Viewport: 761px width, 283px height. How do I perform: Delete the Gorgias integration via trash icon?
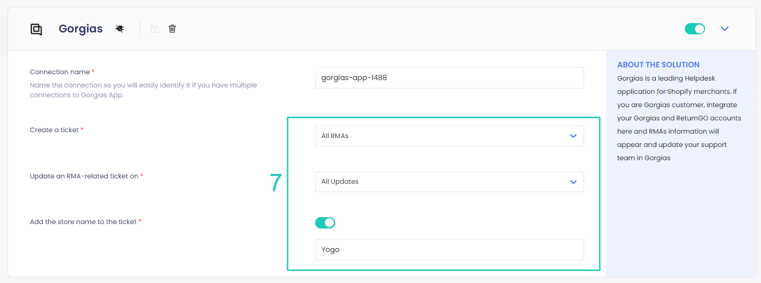pos(172,29)
